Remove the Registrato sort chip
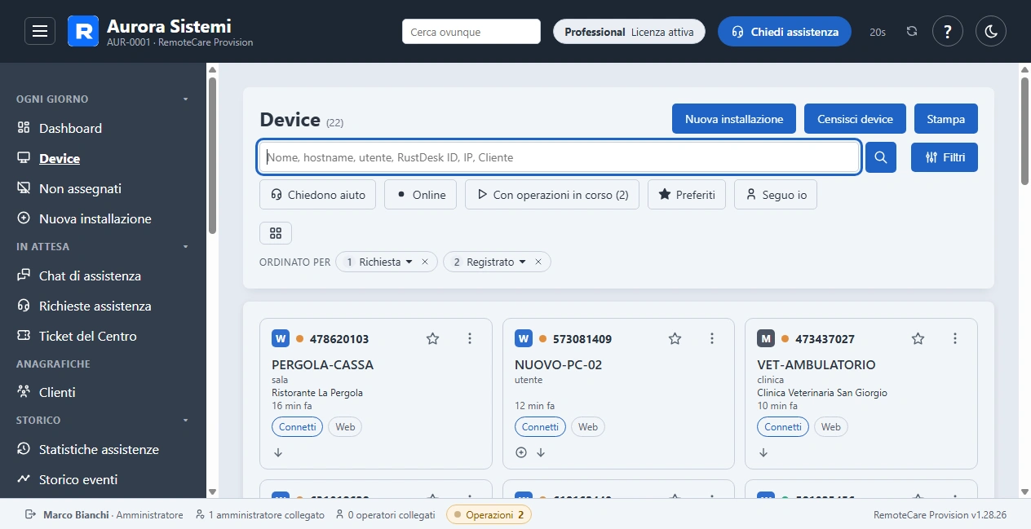This screenshot has width=1031, height=529. coord(538,262)
